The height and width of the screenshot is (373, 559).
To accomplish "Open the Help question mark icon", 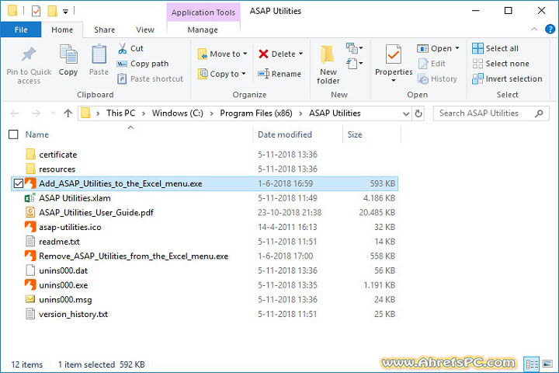I will [550, 30].
